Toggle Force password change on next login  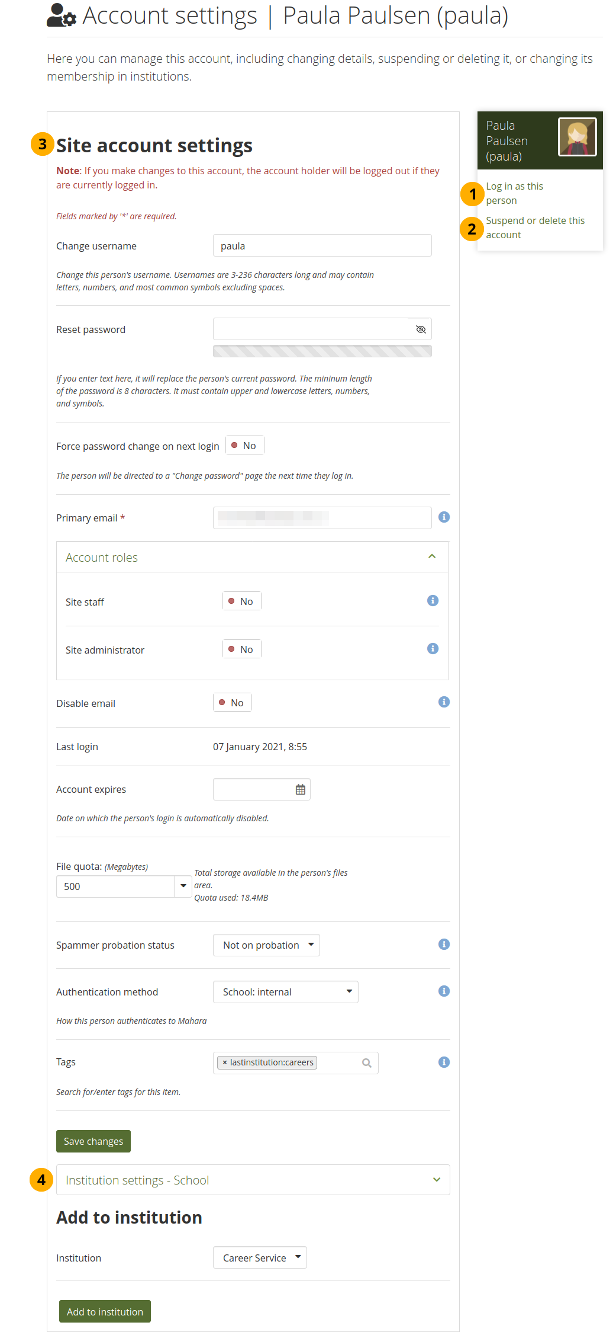point(244,446)
